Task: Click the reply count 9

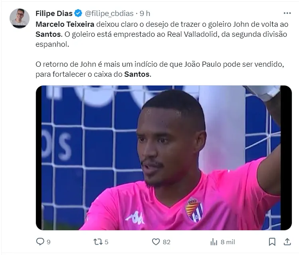Action: (x=49, y=242)
